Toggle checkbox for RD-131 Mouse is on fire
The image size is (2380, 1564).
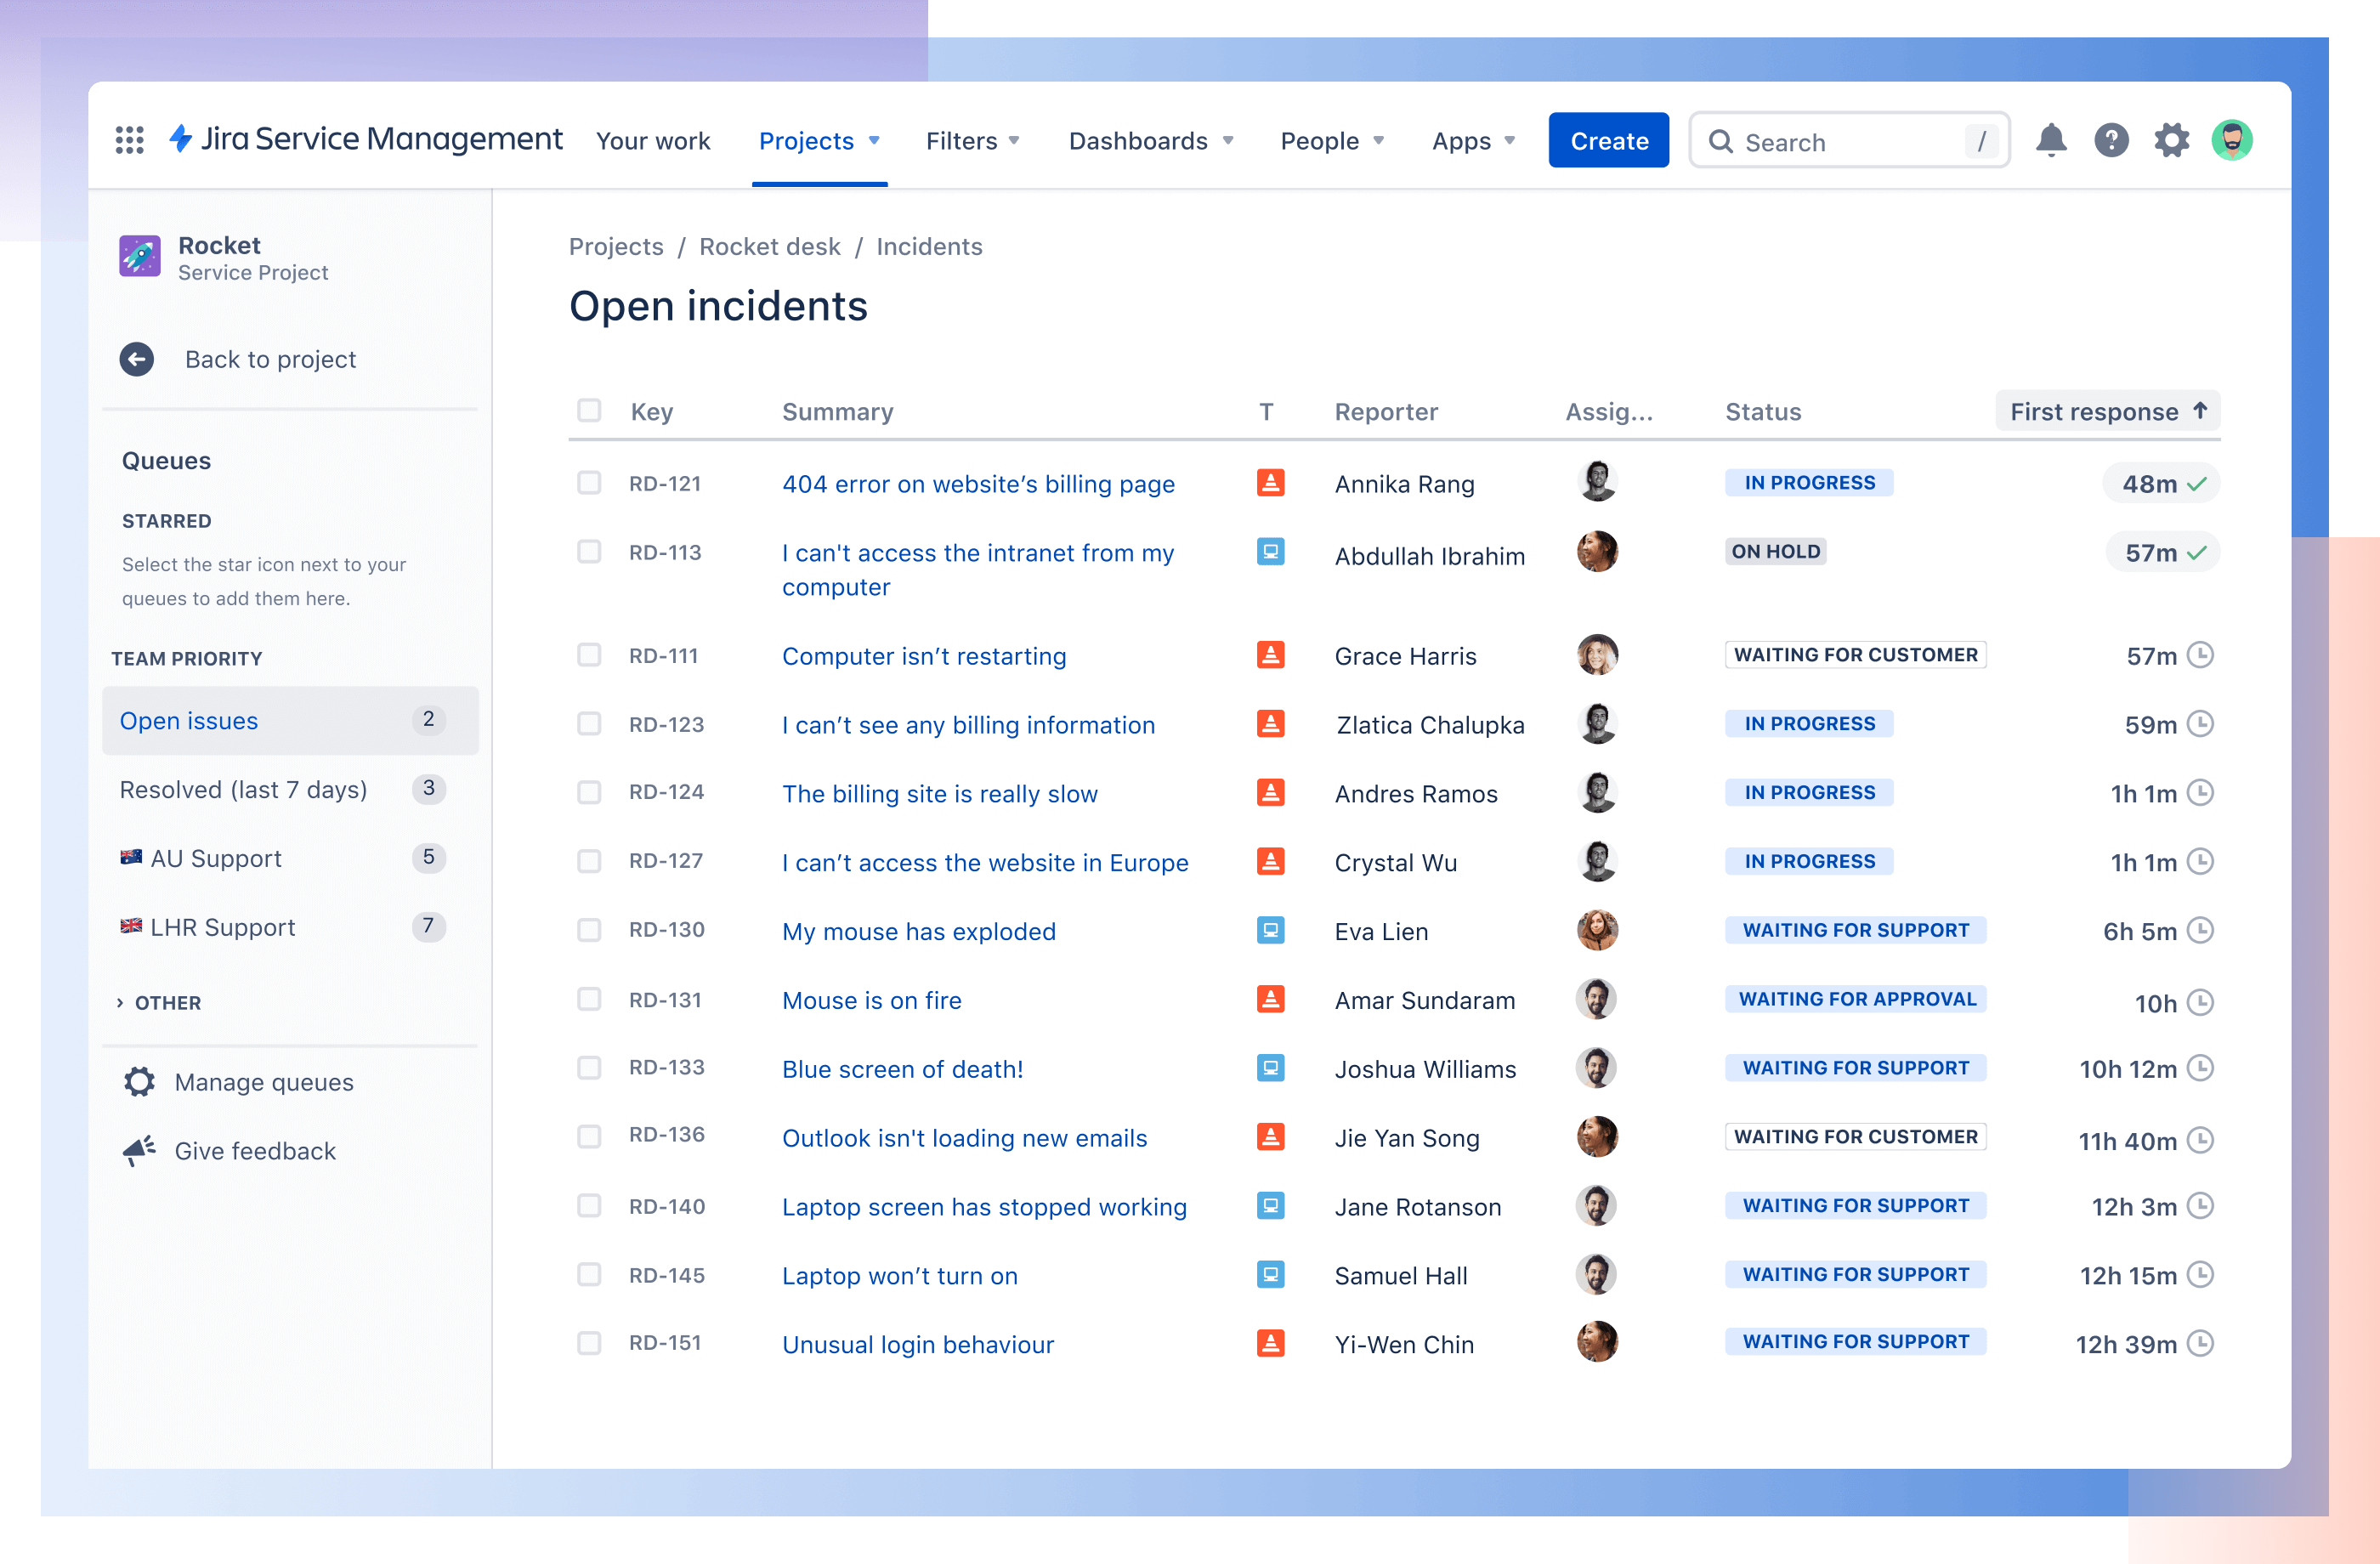click(590, 1000)
